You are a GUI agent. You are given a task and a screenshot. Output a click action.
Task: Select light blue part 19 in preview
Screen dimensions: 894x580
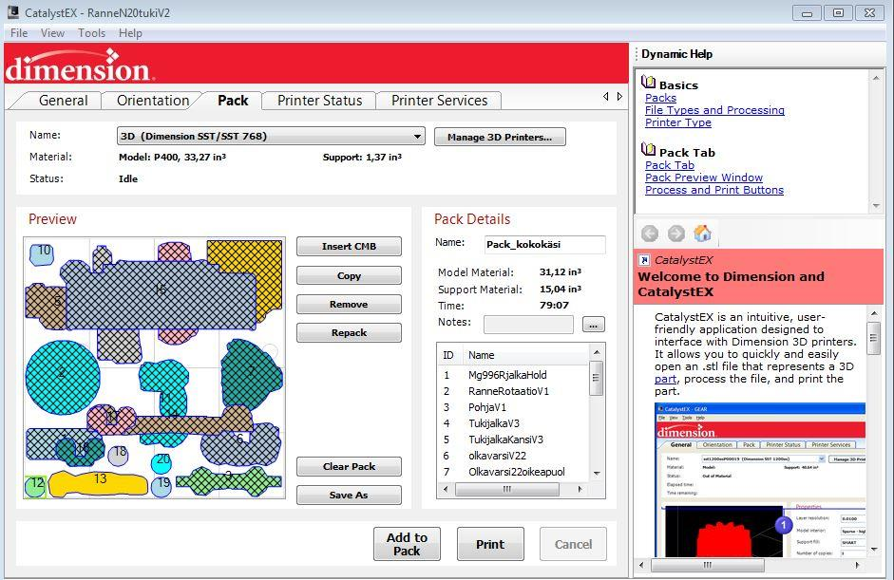162,485
